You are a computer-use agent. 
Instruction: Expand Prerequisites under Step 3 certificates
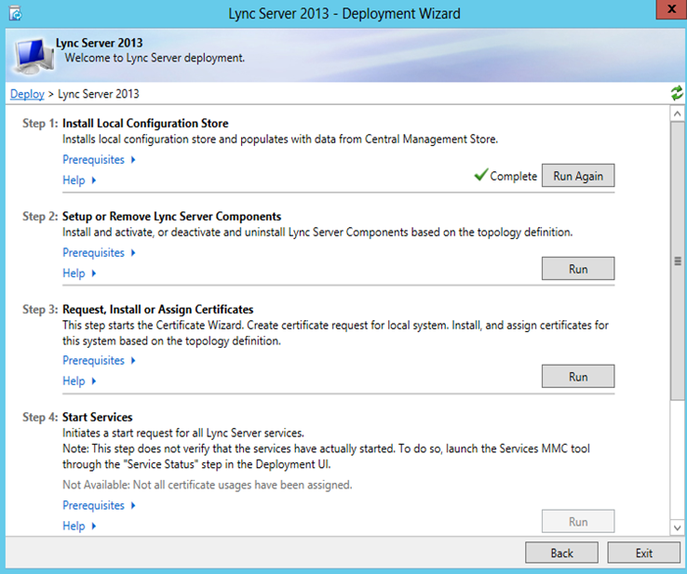[99, 360]
